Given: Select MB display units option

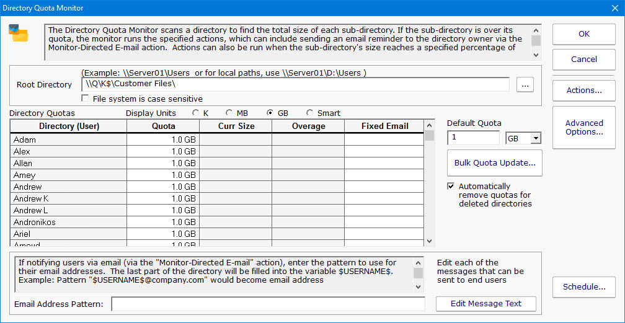Looking at the screenshot, I should (x=229, y=113).
